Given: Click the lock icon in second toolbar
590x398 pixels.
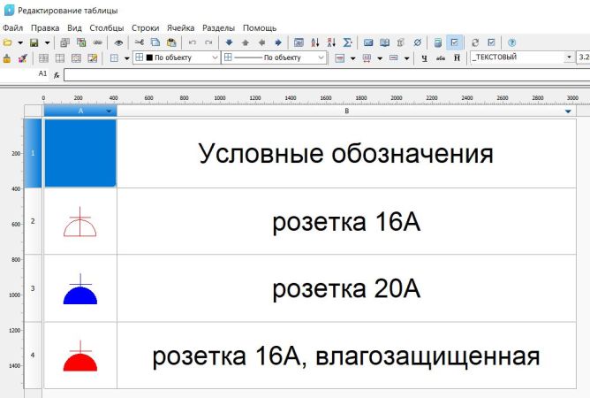Looking at the screenshot, I should 7,58.
